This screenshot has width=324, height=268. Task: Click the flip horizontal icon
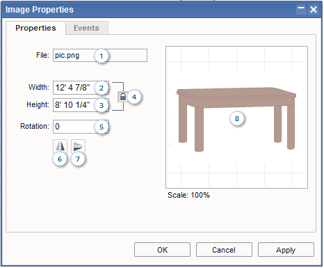tap(60, 146)
